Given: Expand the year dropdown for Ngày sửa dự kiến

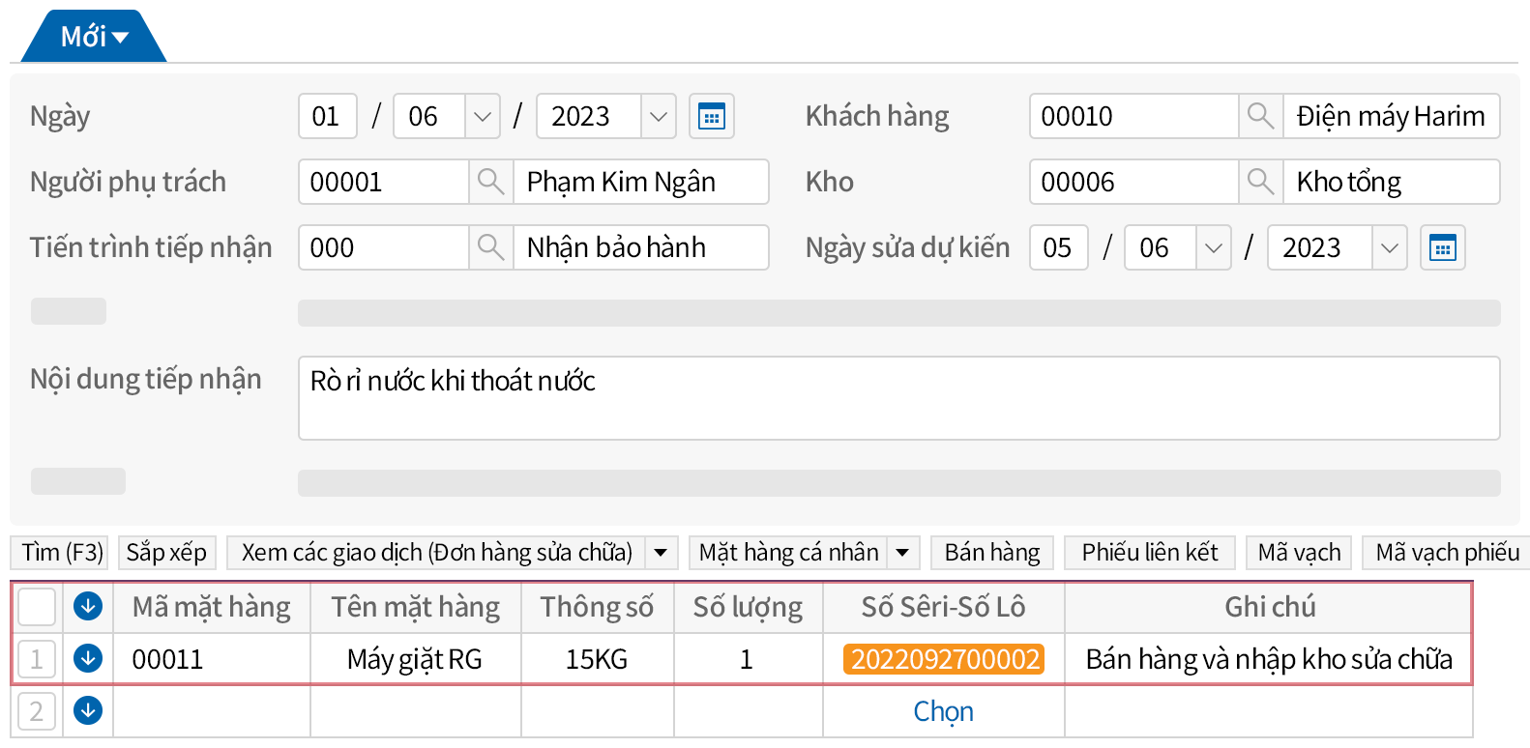Looking at the screenshot, I should pyautogui.click(x=1389, y=248).
